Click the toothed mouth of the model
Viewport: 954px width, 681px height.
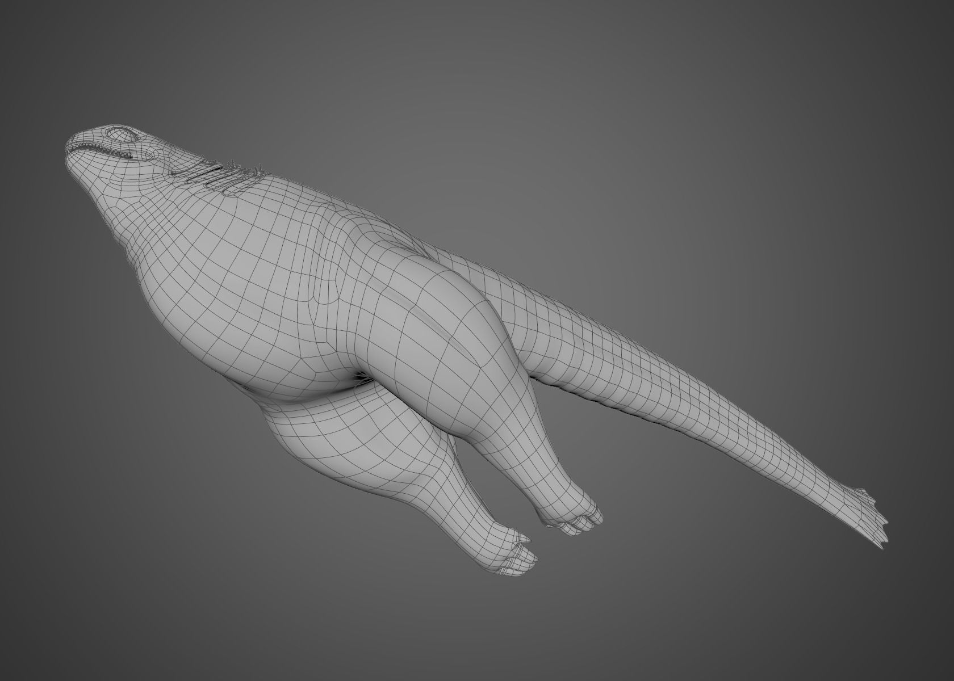point(99,150)
